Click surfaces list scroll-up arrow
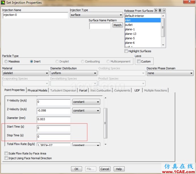Screen dimensions: 196x174 click(163, 16)
